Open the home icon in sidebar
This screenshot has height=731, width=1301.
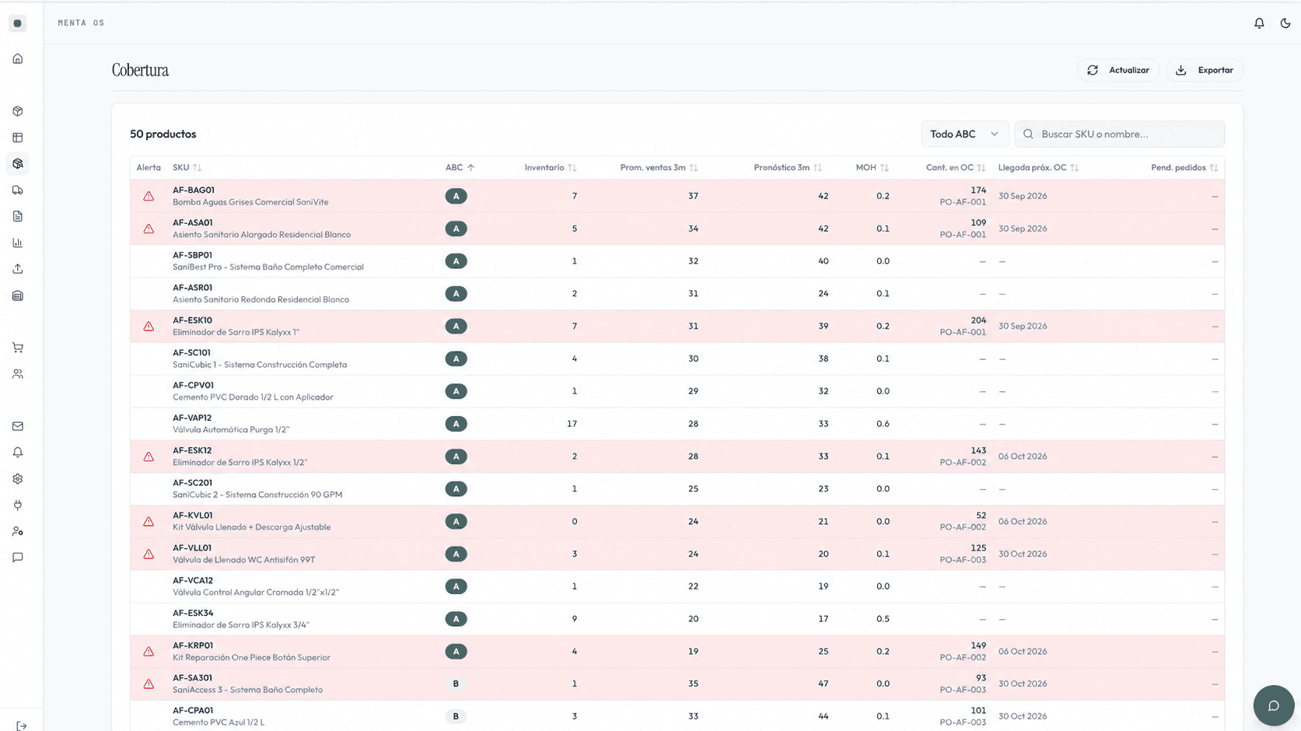(18, 59)
